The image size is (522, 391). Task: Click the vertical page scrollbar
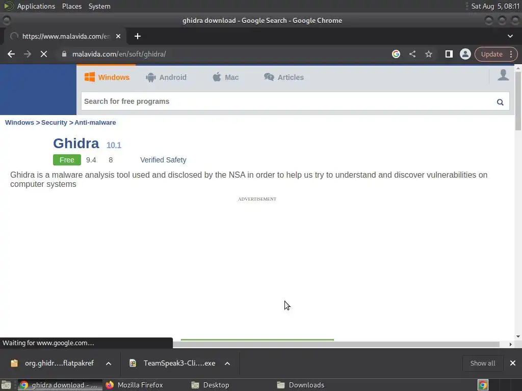click(518, 101)
